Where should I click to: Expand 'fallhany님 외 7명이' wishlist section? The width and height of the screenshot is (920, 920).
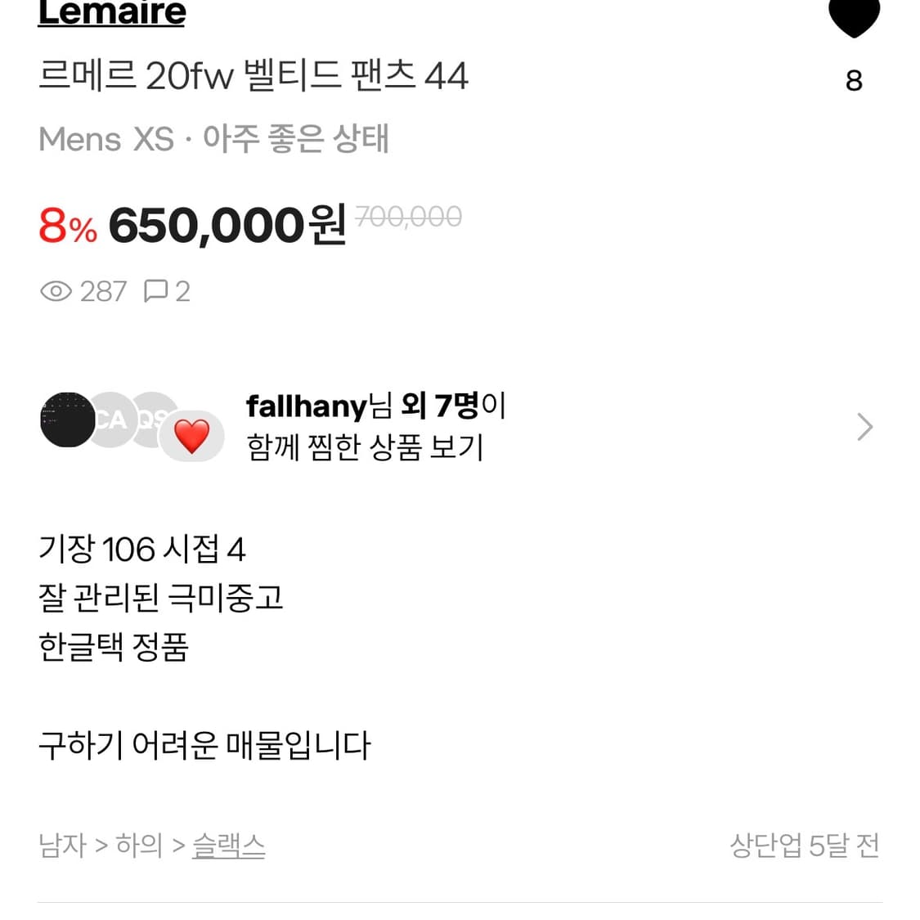375,406
